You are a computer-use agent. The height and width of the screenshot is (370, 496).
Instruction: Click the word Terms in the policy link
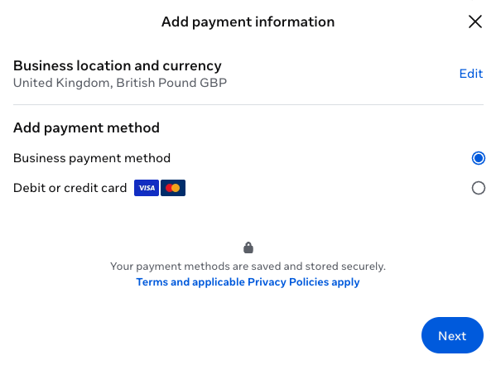[x=152, y=282]
